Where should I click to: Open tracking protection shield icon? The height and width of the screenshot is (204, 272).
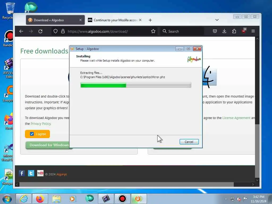pos(55,31)
